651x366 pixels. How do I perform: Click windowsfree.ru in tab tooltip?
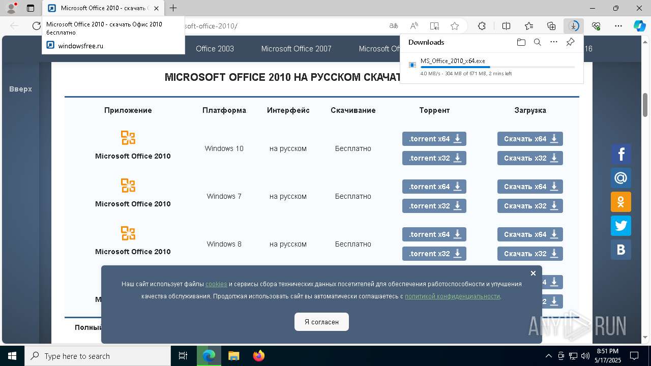[80, 45]
